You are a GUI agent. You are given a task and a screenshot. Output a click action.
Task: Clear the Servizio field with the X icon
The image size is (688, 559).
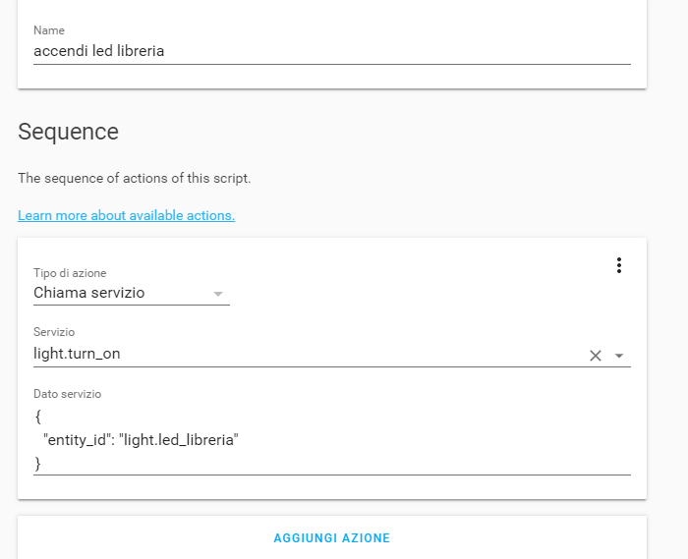point(595,356)
